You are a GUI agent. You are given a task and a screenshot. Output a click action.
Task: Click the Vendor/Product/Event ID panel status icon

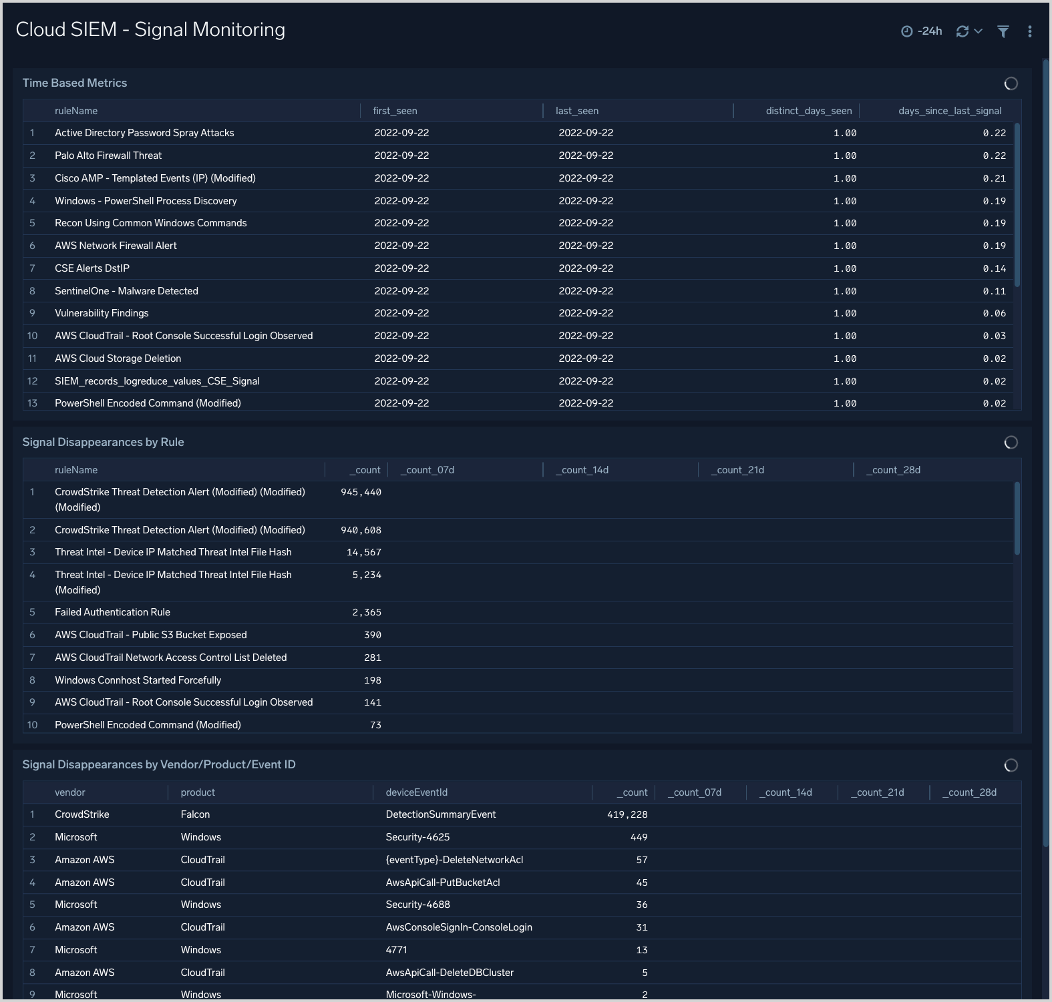pos(1011,765)
